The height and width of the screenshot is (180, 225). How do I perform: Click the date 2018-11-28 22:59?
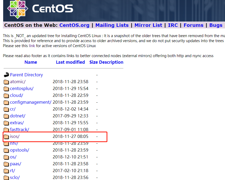[70, 95]
